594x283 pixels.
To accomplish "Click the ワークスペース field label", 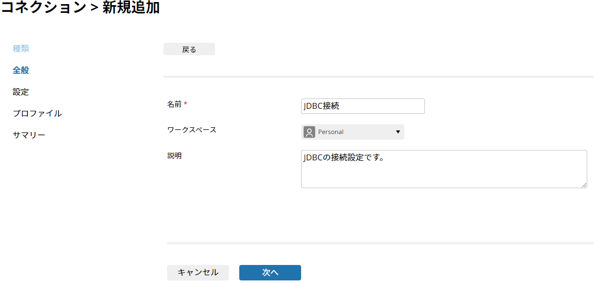I will click(192, 129).
